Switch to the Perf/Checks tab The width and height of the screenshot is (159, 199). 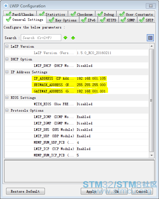click(20, 14)
